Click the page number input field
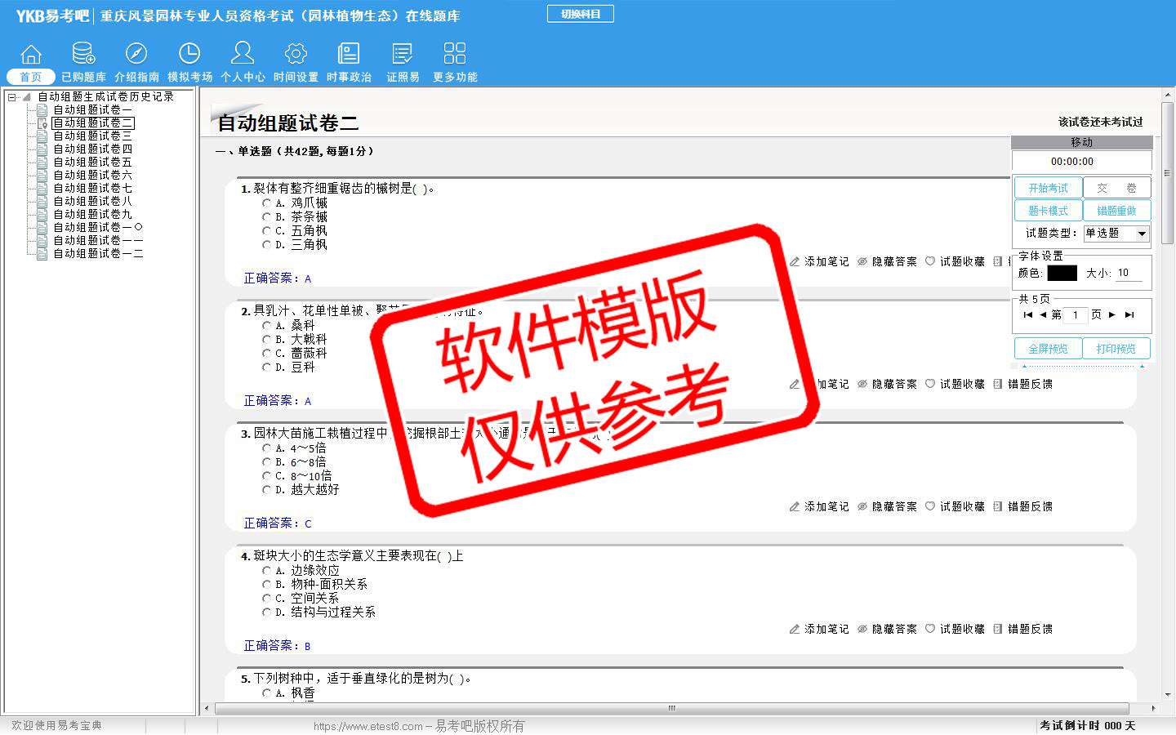Screen dimensions: 1176x735 [x=1076, y=314]
